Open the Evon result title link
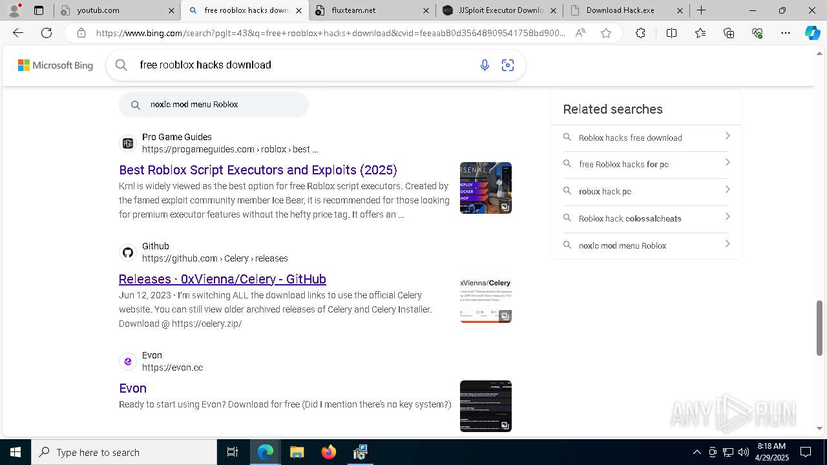 tap(132, 388)
